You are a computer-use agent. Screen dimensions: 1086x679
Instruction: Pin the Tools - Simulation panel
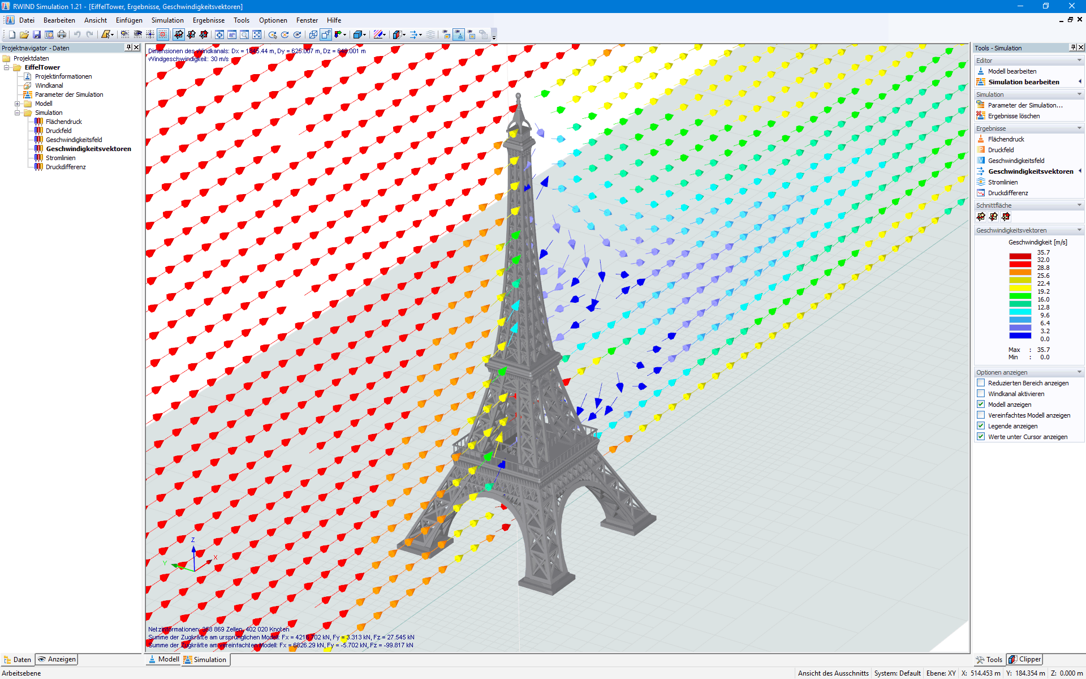coord(1073,48)
